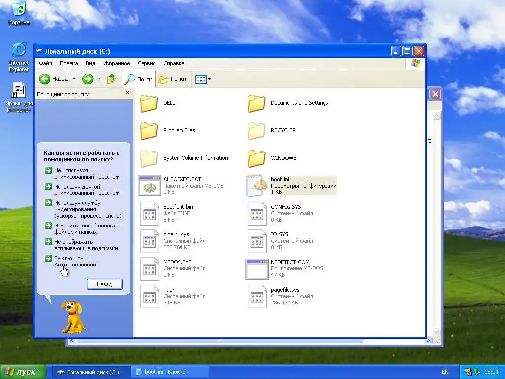Viewport: 505px width, 379px height.
Task: Open the Избранное menu
Action: [x=116, y=63]
